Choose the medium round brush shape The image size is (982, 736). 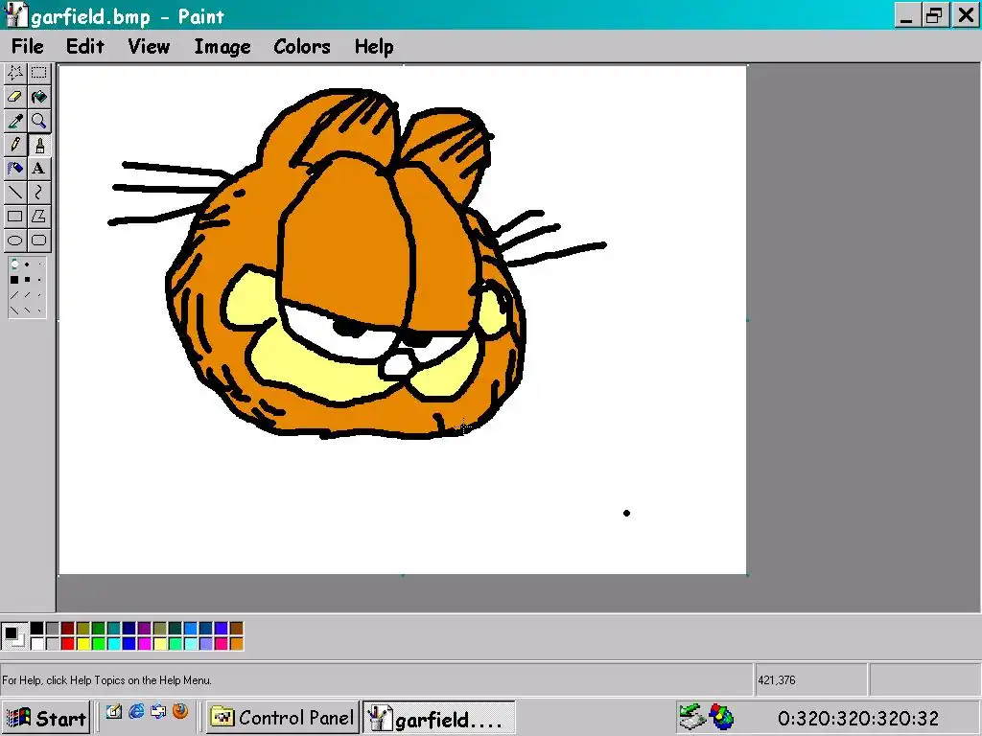pos(27,264)
